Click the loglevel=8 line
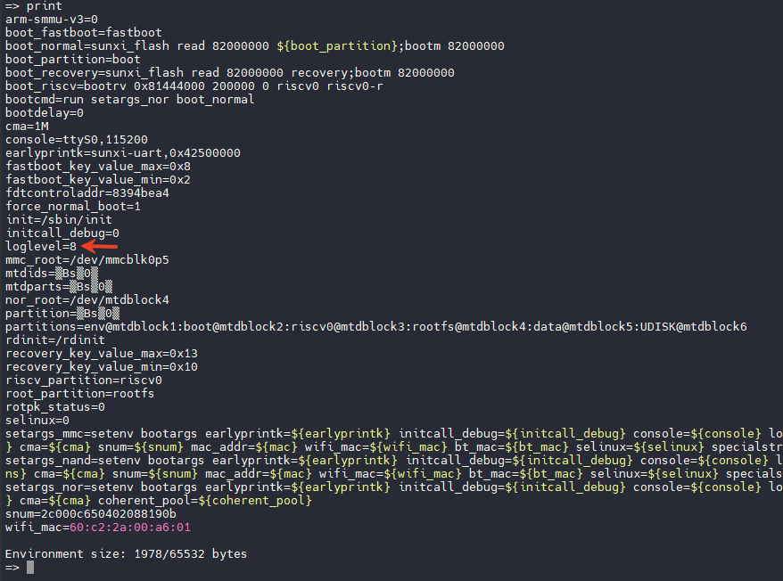The height and width of the screenshot is (581, 783). 41,246
